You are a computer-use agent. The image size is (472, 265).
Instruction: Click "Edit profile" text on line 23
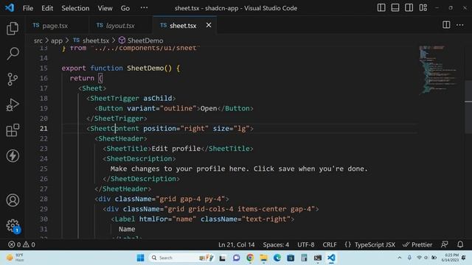pos(176,149)
